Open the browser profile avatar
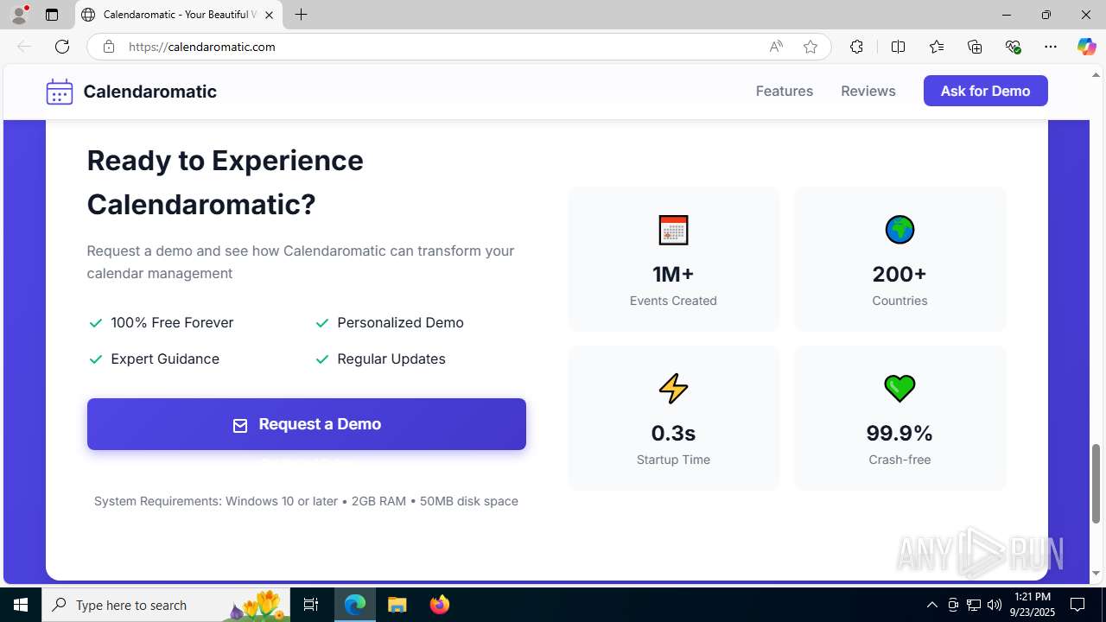 coord(19,15)
